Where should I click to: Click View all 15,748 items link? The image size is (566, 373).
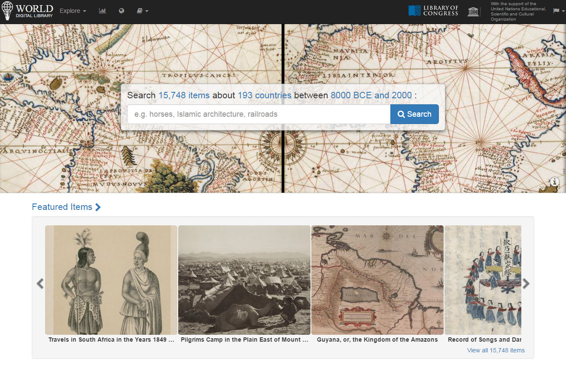click(x=496, y=350)
